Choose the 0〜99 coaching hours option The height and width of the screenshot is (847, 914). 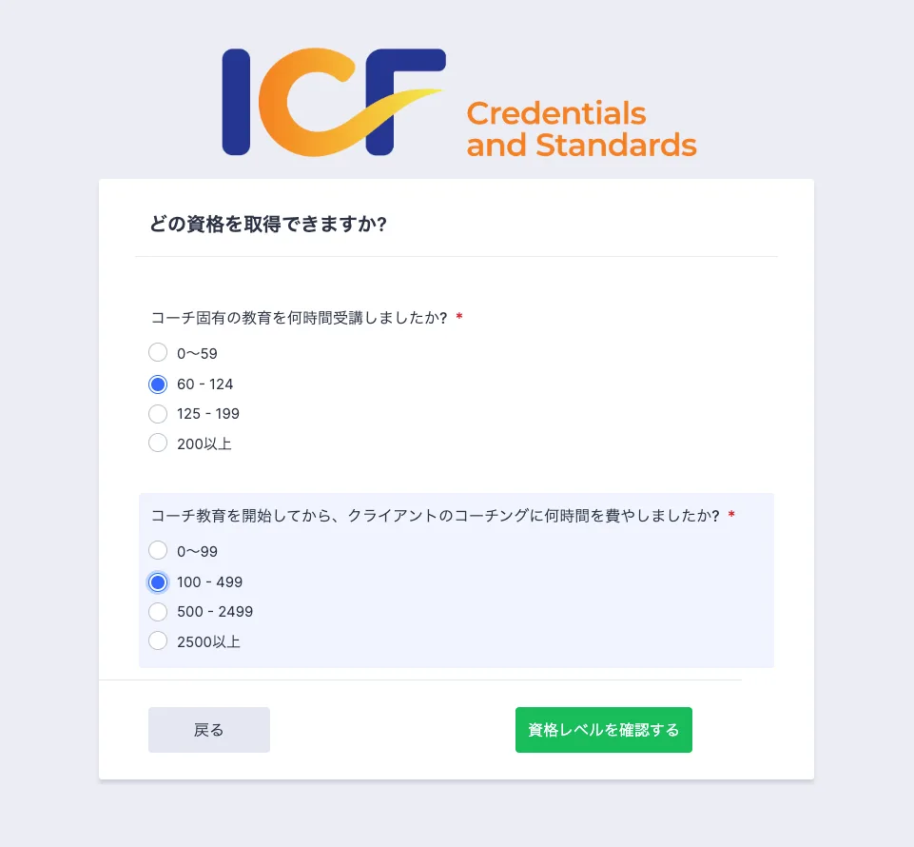tap(158, 551)
